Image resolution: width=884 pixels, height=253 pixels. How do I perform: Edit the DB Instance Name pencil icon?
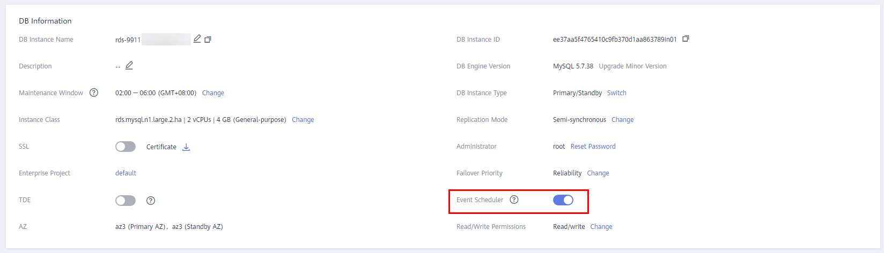197,39
